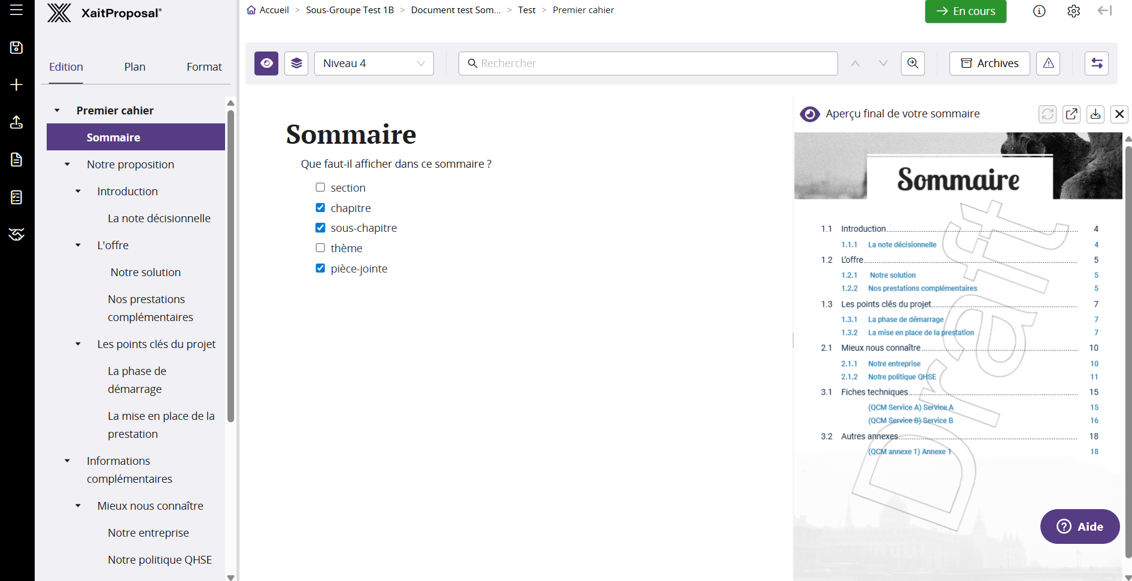Image resolution: width=1132 pixels, height=581 pixels.
Task: Click the warning triangle icon next to Archives
Action: click(x=1048, y=63)
